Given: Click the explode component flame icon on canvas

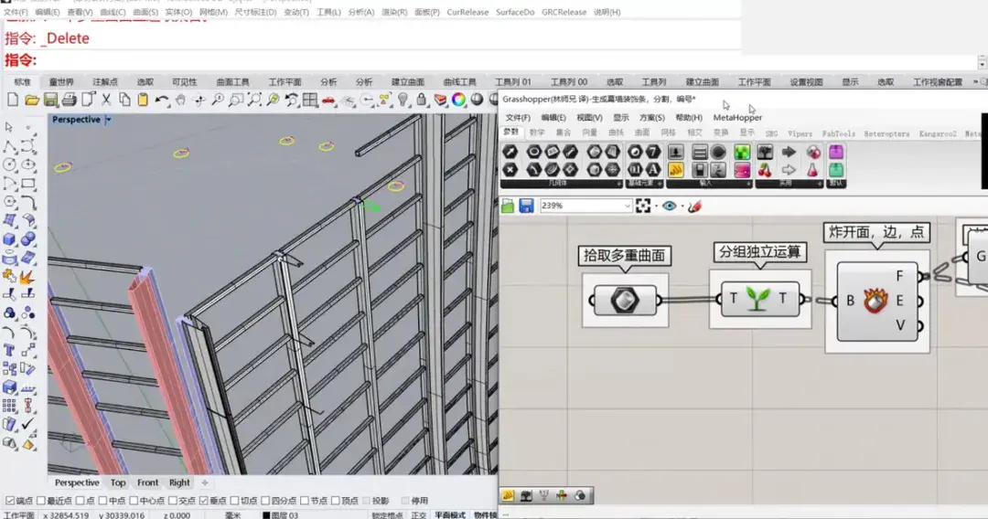Looking at the screenshot, I should click(x=875, y=301).
